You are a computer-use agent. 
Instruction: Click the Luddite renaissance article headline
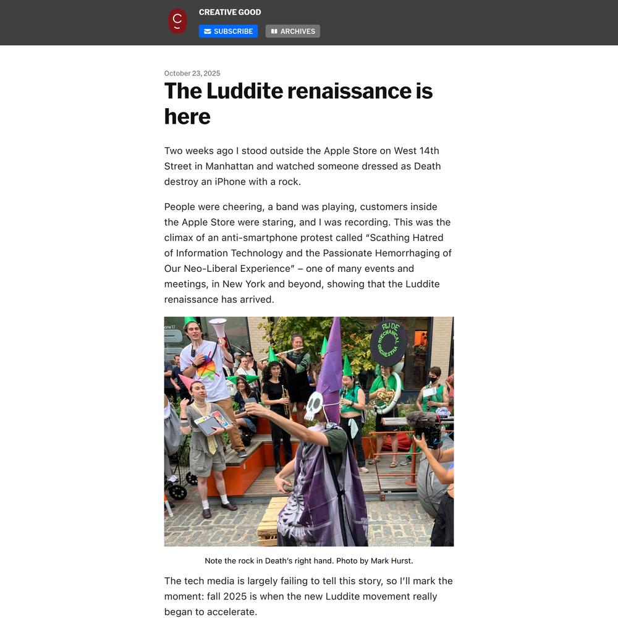(x=298, y=103)
